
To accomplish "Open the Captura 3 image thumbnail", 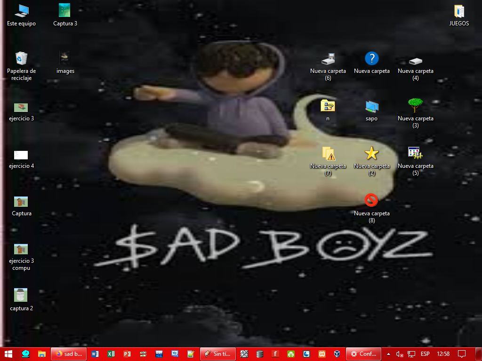I will (65, 11).
